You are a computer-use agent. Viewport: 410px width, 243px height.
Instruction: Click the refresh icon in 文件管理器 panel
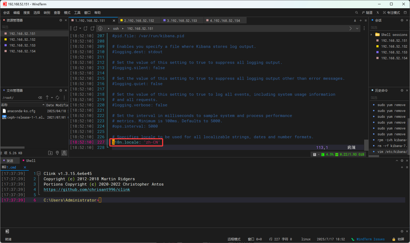tap(57, 98)
